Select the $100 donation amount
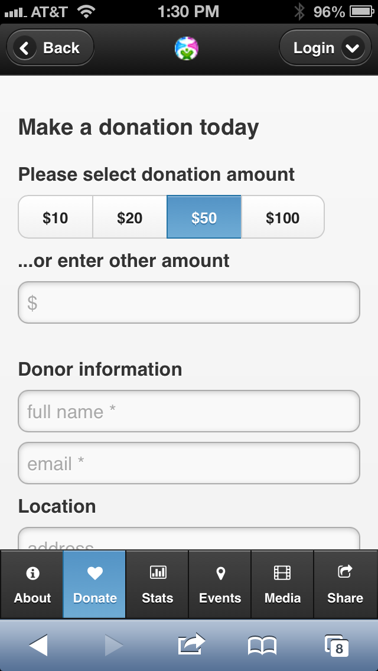Screen dimensions: 378x671 point(283,217)
